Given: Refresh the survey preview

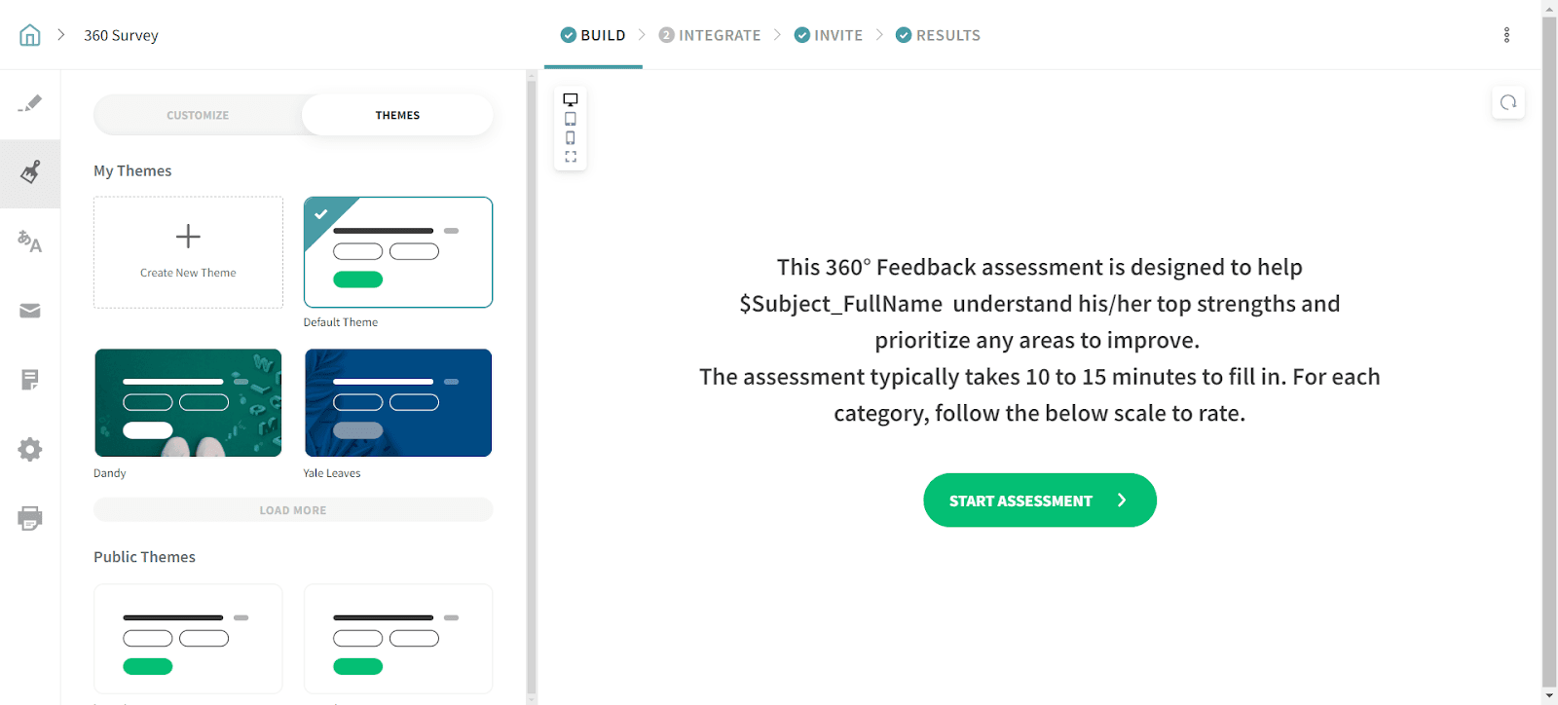Looking at the screenshot, I should tap(1508, 102).
